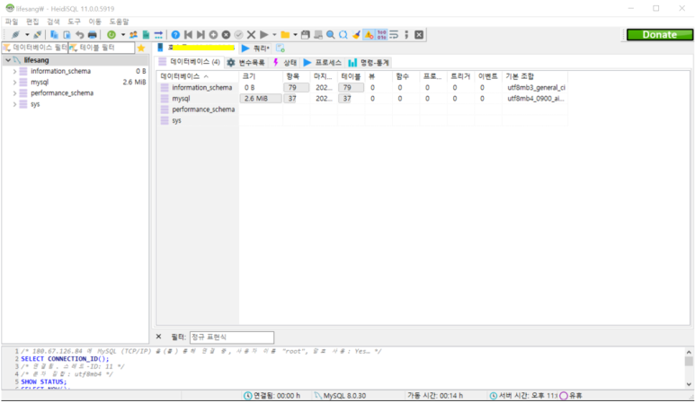Toggle the stop-on-errors warning icon
Viewport: 695px width, 403px height.
click(369, 34)
